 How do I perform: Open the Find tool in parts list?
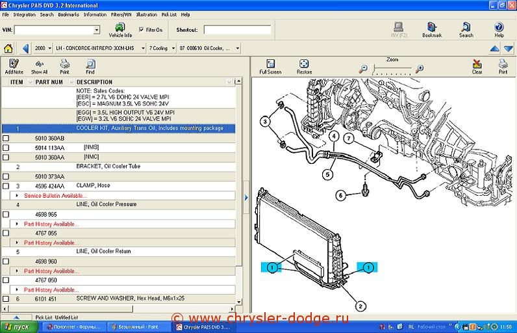90,67
